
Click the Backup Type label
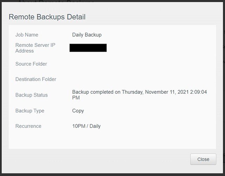[30, 111]
